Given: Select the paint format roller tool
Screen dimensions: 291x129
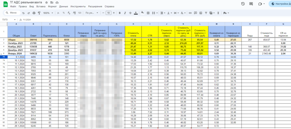Looking at the screenshot, I should click(x=39, y=13).
